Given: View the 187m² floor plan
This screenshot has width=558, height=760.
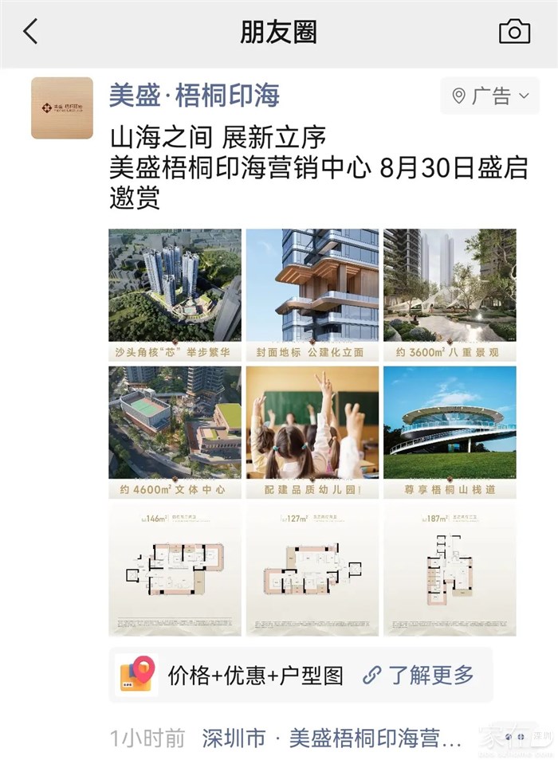Looking at the screenshot, I should (x=450, y=570).
